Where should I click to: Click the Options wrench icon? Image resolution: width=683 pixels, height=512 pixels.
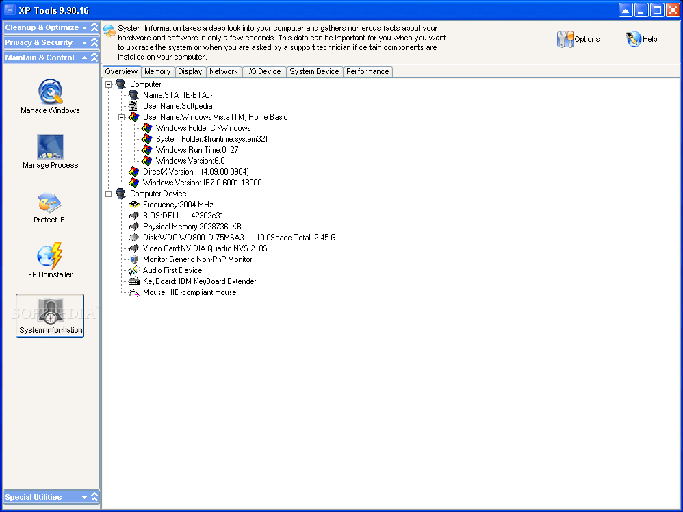[565, 39]
